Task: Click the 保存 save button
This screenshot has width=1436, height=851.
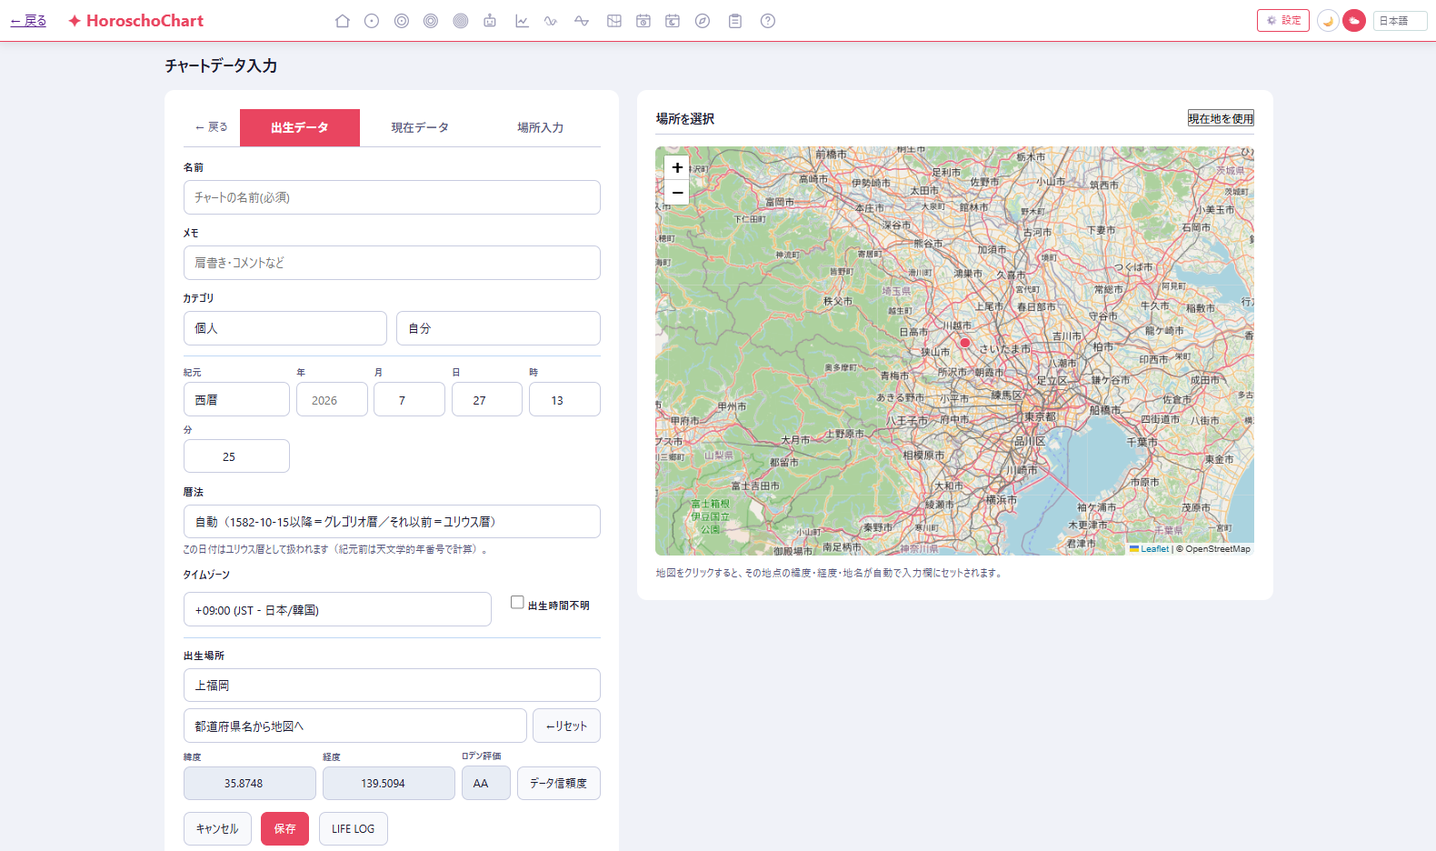Action: (284, 828)
